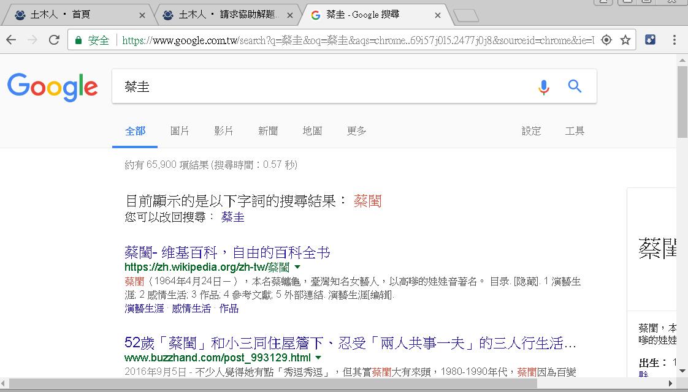Expand dropdown arrow next to wikipedia URL
688x392 pixels.
[x=297, y=266]
